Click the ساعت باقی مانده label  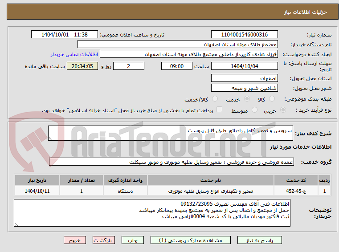[45, 66]
